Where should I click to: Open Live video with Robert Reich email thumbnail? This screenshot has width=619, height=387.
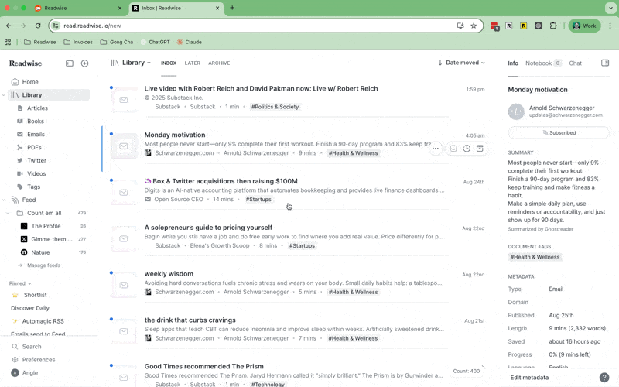(x=124, y=100)
